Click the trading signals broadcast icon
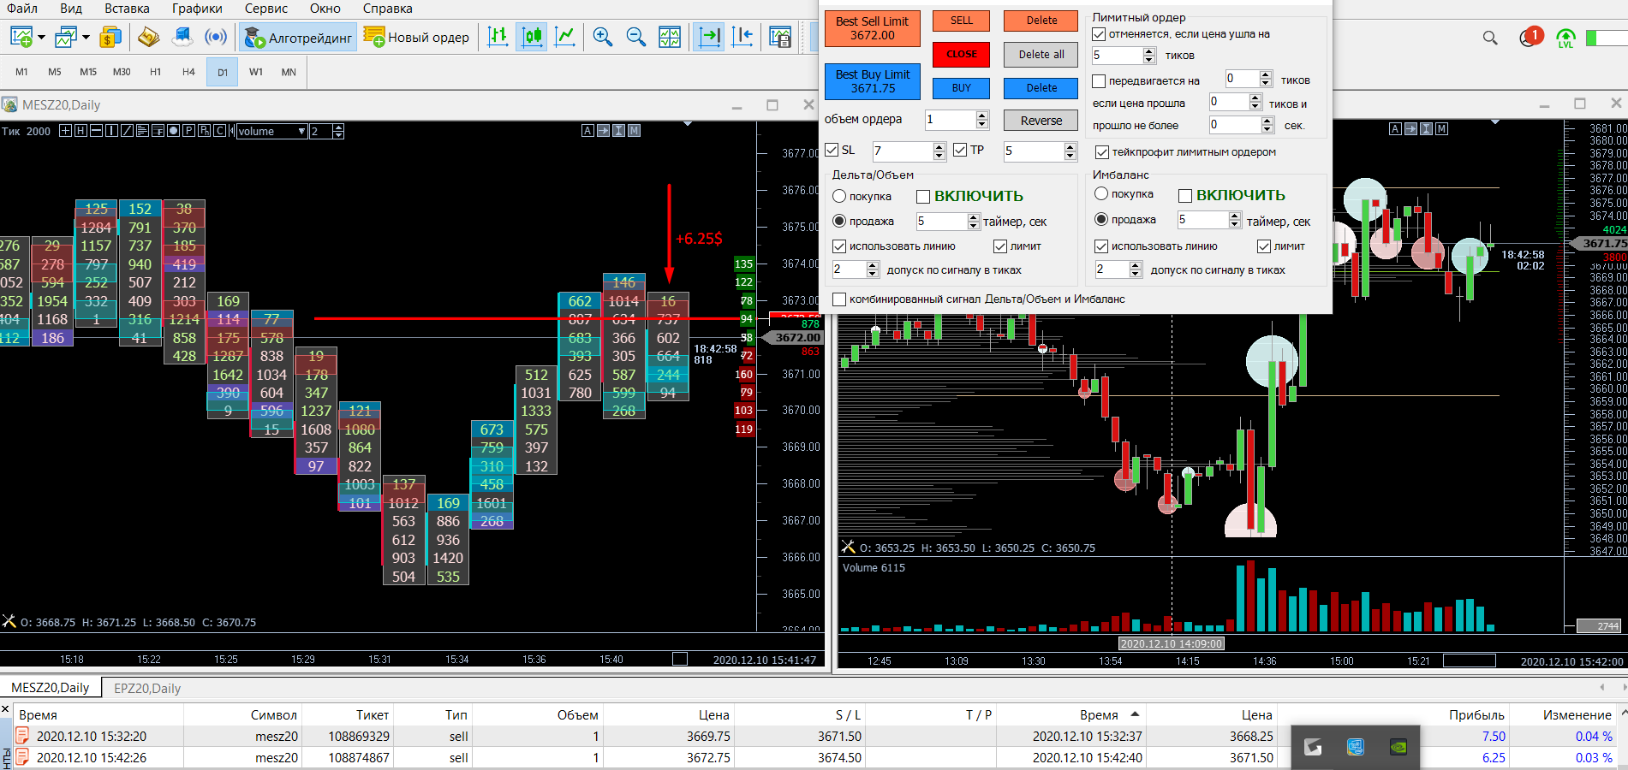 click(x=216, y=37)
